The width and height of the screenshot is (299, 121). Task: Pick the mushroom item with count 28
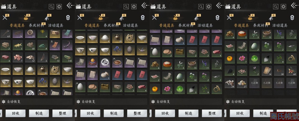[x=230, y=83]
